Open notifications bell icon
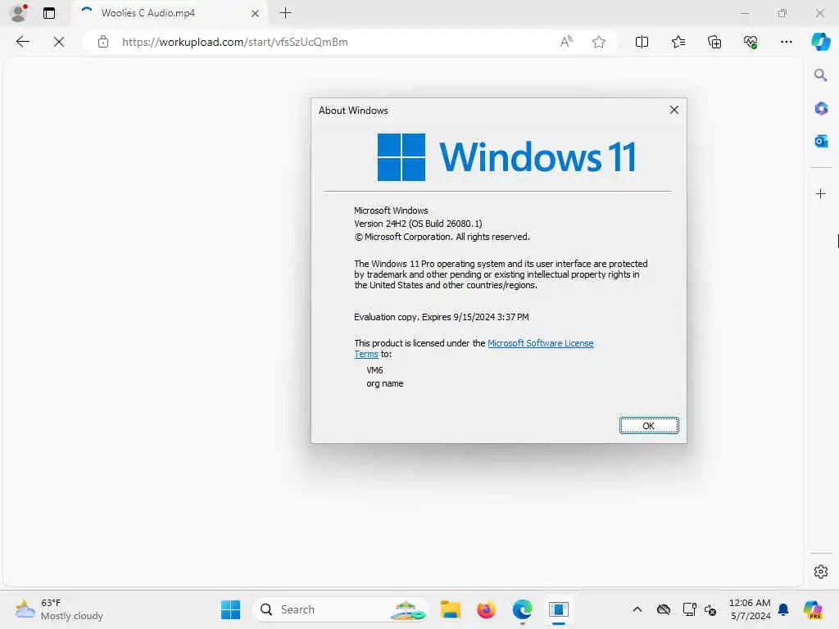The height and width of the screenshot is (629, 839). [783, 609]
